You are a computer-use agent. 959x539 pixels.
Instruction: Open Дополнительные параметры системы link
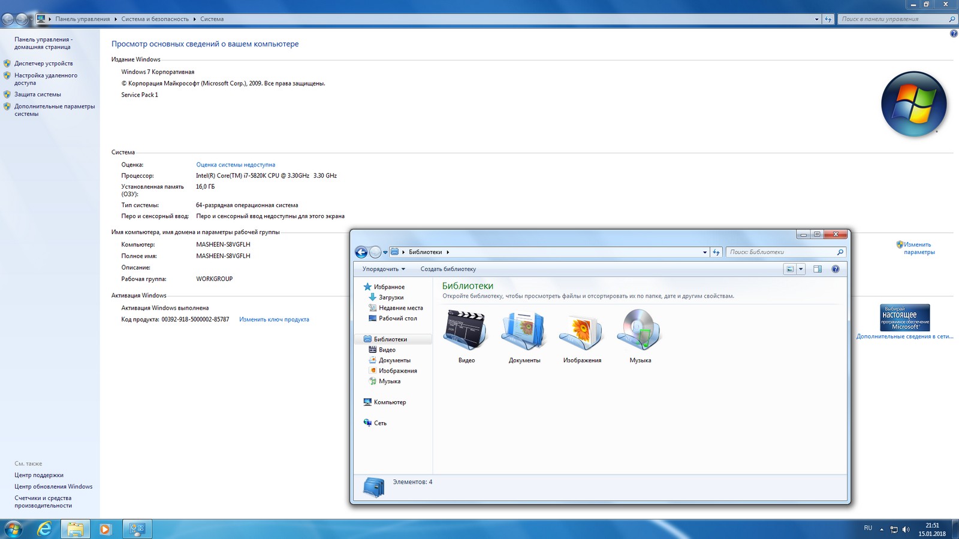pyautogui.click(x=55, y=110)
